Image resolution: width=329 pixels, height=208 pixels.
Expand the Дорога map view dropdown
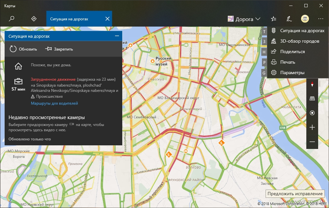244,19
